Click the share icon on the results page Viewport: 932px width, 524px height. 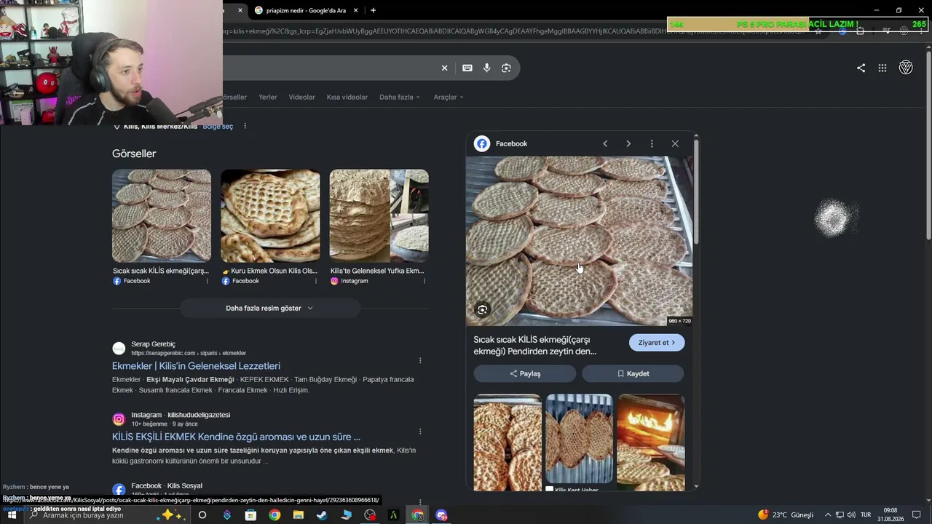(x=861, y=68)
